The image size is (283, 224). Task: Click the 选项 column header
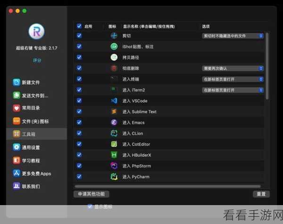[206, 26]
